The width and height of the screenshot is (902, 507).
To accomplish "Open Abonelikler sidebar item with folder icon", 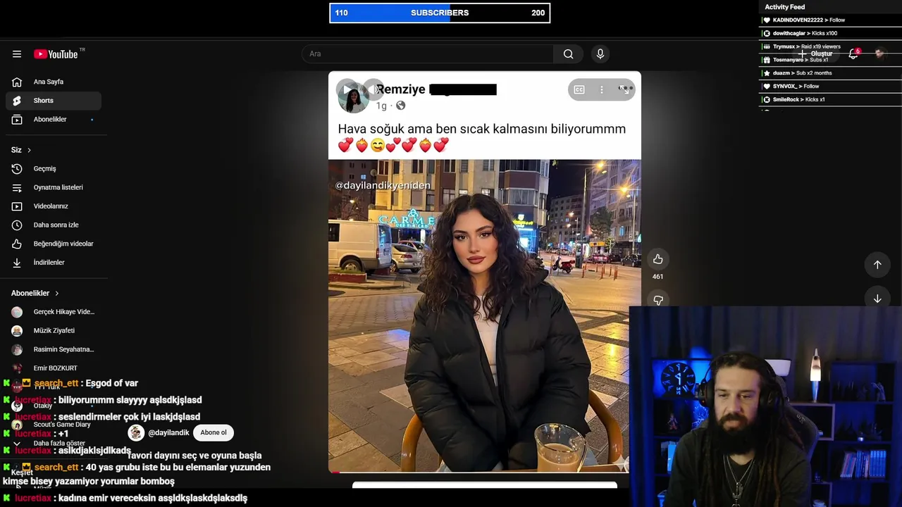I will click(x=54, y=120).
